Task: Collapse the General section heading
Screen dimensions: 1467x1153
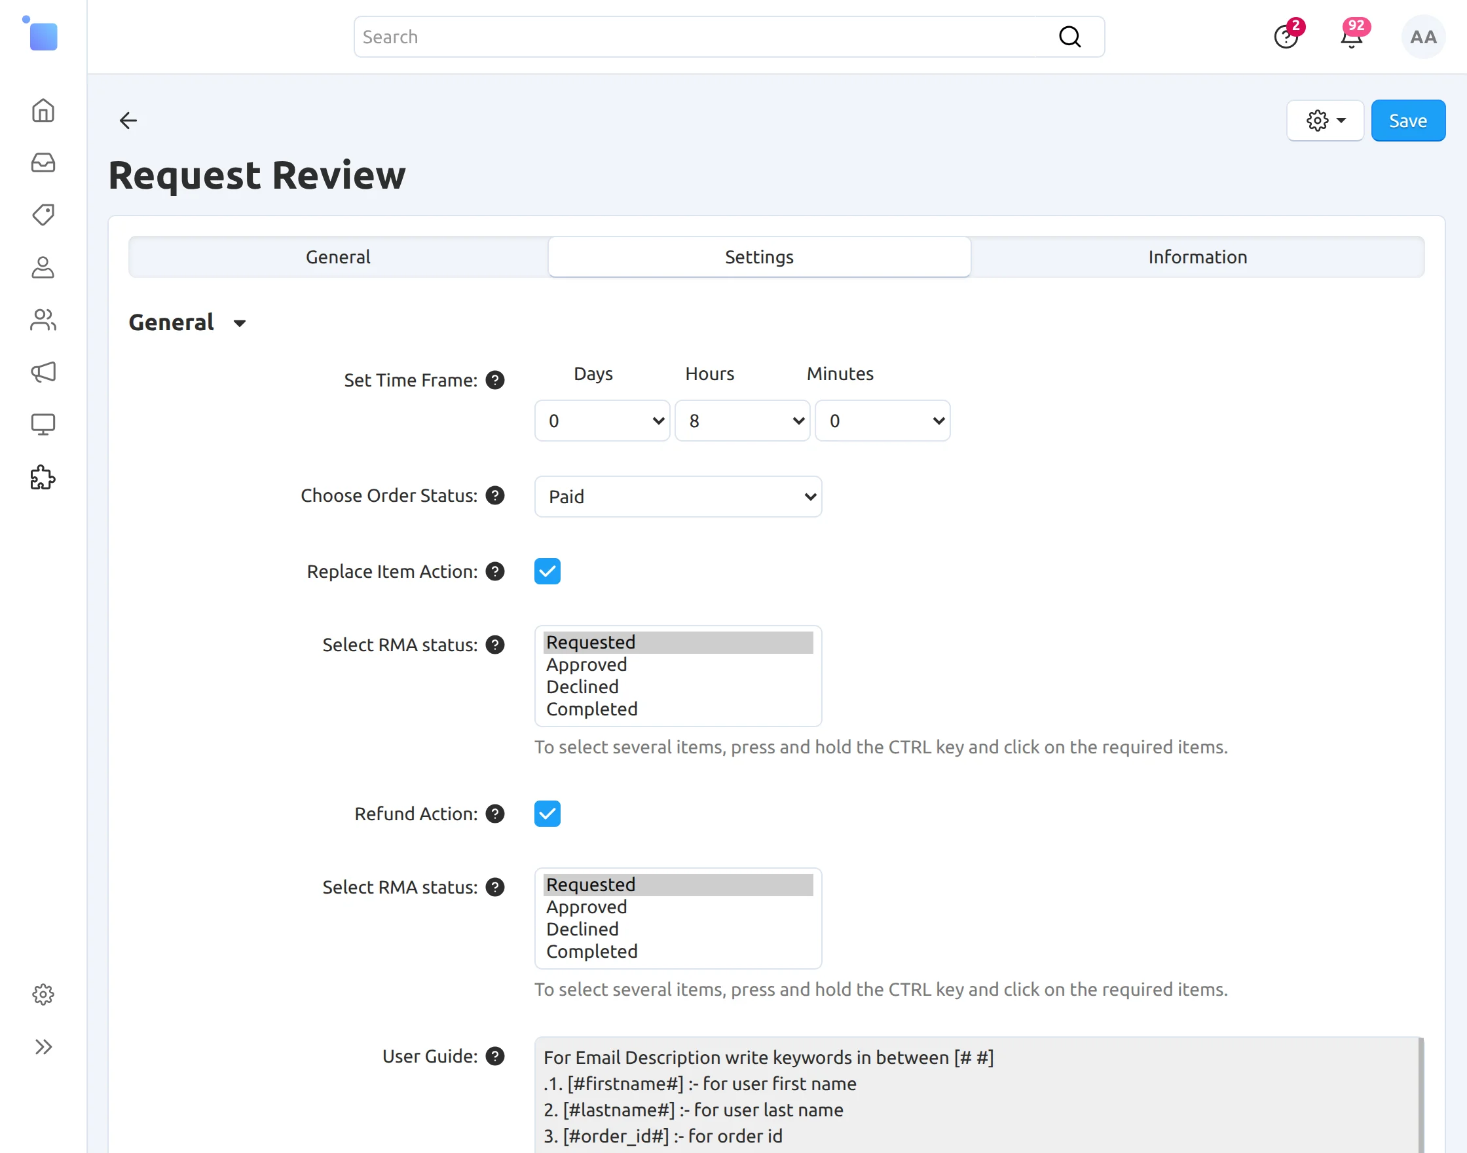Action: (187, 323)
